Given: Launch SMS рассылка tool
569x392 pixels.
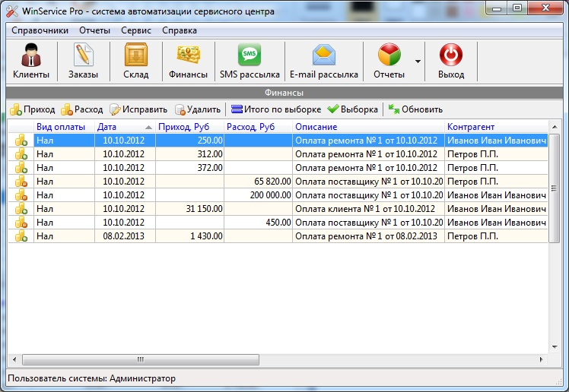Looking at the screenshot, I should coord(250,61).
